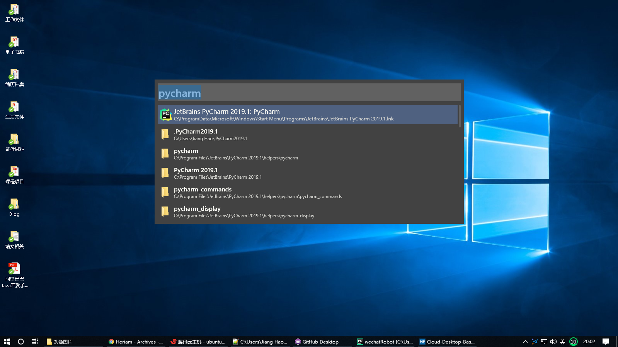
Task: Select the 靖文相关 desktop folder
Action: click(x=15, y=240)
